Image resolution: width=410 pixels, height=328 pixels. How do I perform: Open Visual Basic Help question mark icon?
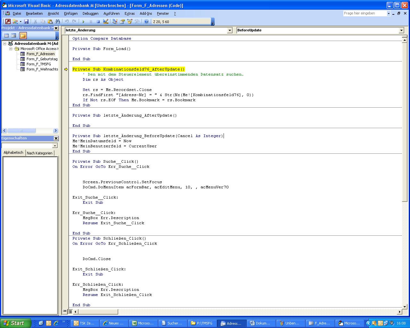pyautogui.click(x=146, y=21)
